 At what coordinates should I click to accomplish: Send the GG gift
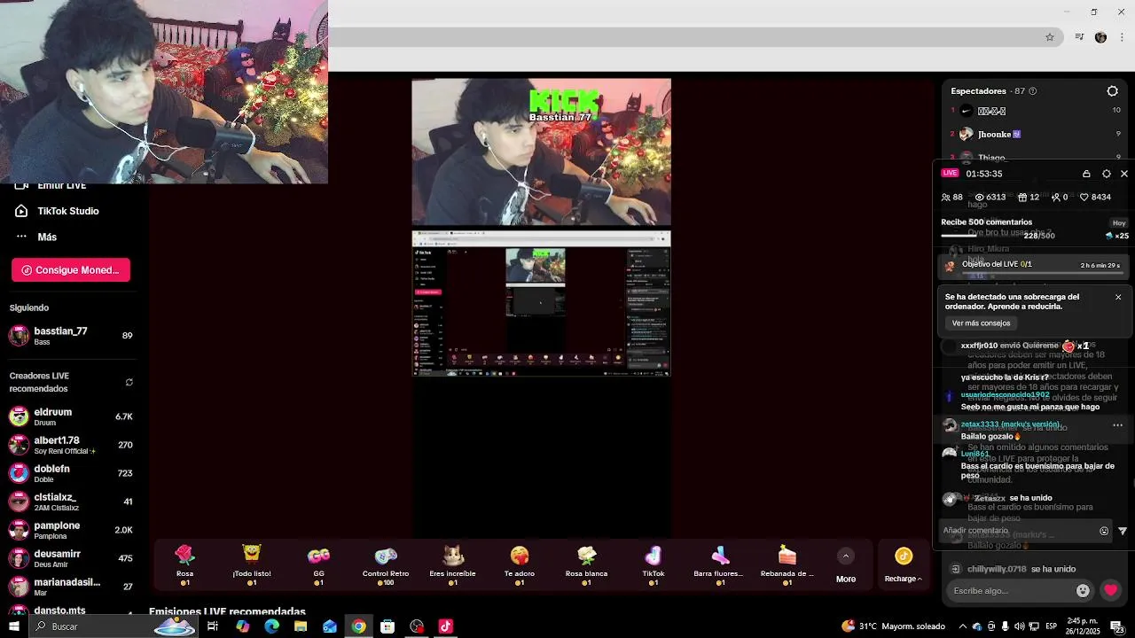[318, 564]
